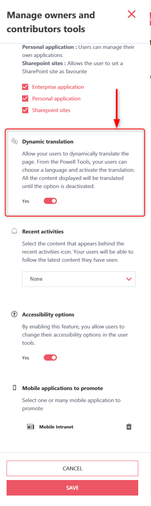This screenshot has height=506, width=151.
Task: Click the Enterprise application label
Action: 58,87
